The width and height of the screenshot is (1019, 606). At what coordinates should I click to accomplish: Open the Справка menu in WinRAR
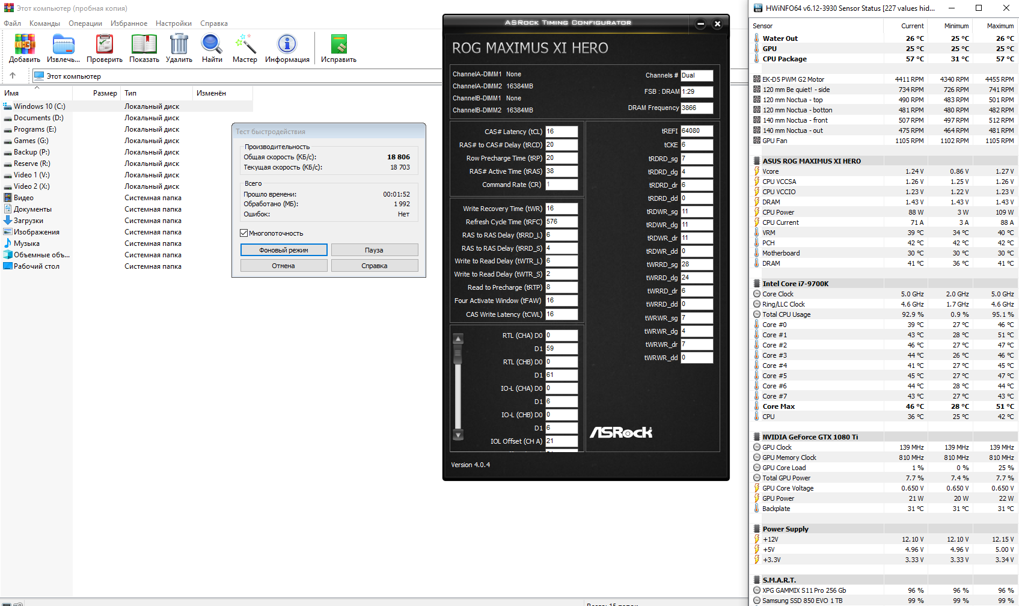pyautogui.click(x=214, y=23)
